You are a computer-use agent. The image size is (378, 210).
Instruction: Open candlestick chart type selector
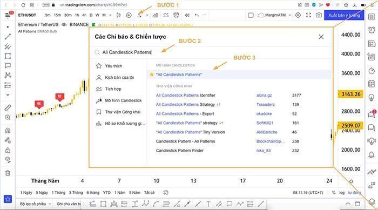click(118, 15)
